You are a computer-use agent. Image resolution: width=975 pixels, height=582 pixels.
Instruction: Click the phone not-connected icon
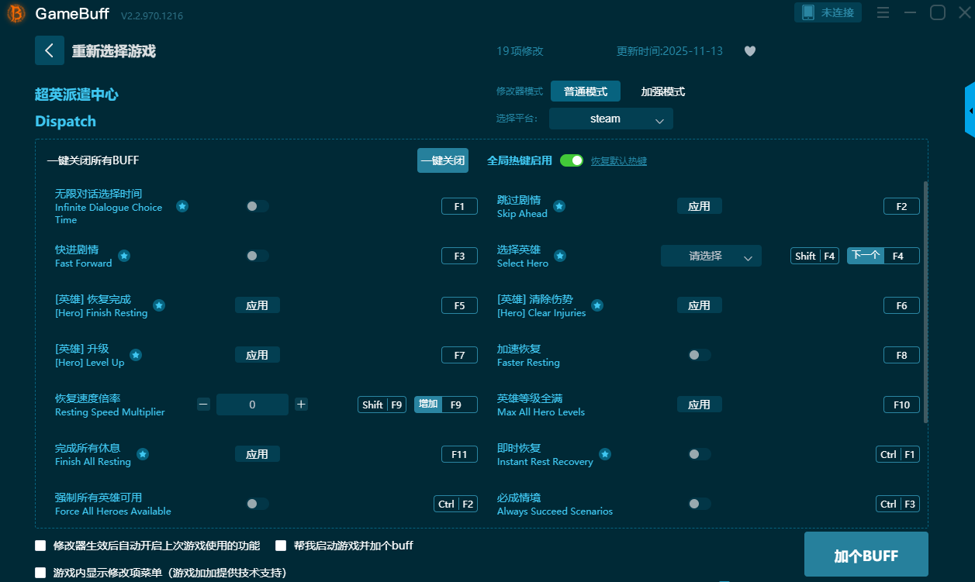point(808,12)
